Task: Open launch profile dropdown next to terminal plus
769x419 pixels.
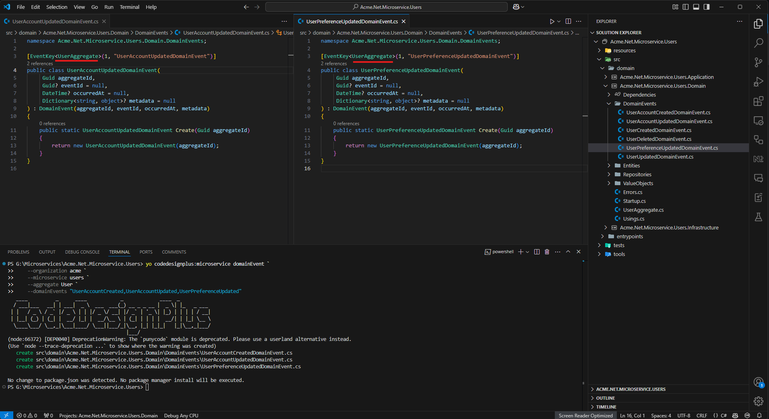Action: [x=527, y=252]
